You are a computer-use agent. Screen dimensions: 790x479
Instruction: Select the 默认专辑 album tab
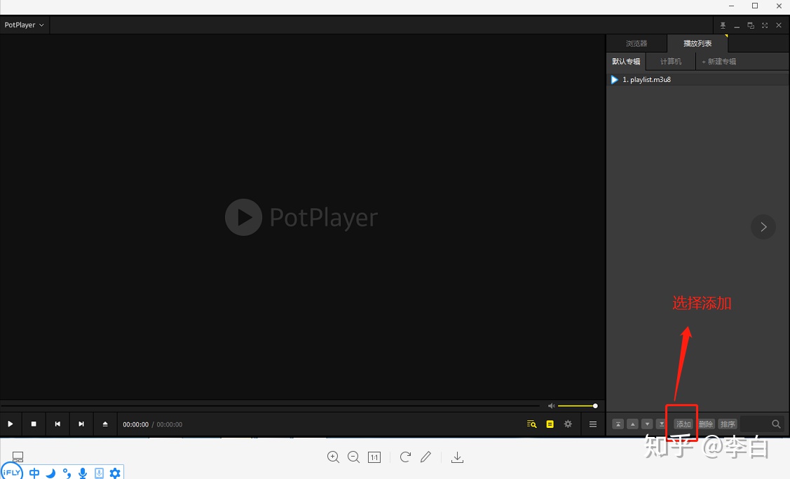click(x=626, y=62)
